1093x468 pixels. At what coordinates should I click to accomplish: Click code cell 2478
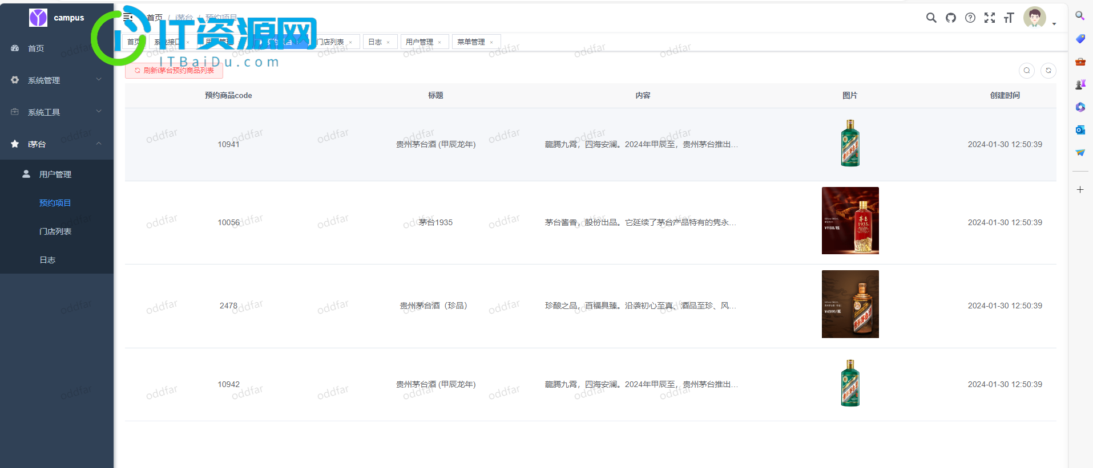(x=228, y=306)
